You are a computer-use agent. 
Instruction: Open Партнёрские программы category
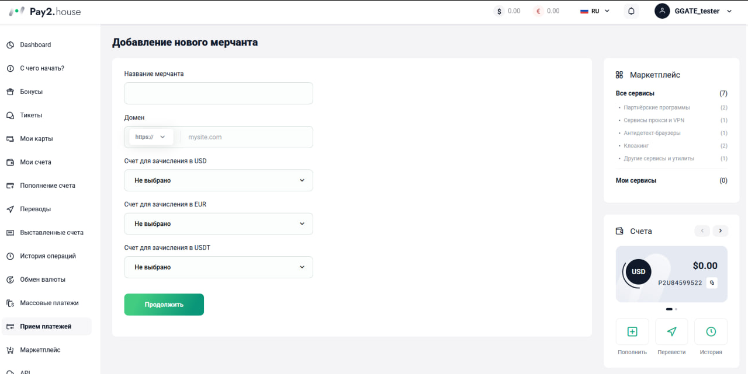coord(657,107)
